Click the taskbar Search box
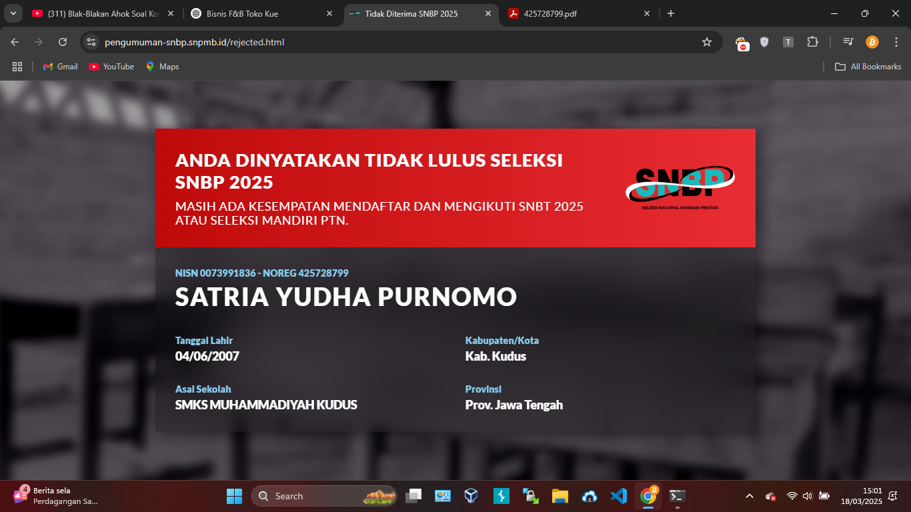The width and height of the screenshot is (911, 512). pyautogui.click(x=324, y=496)
